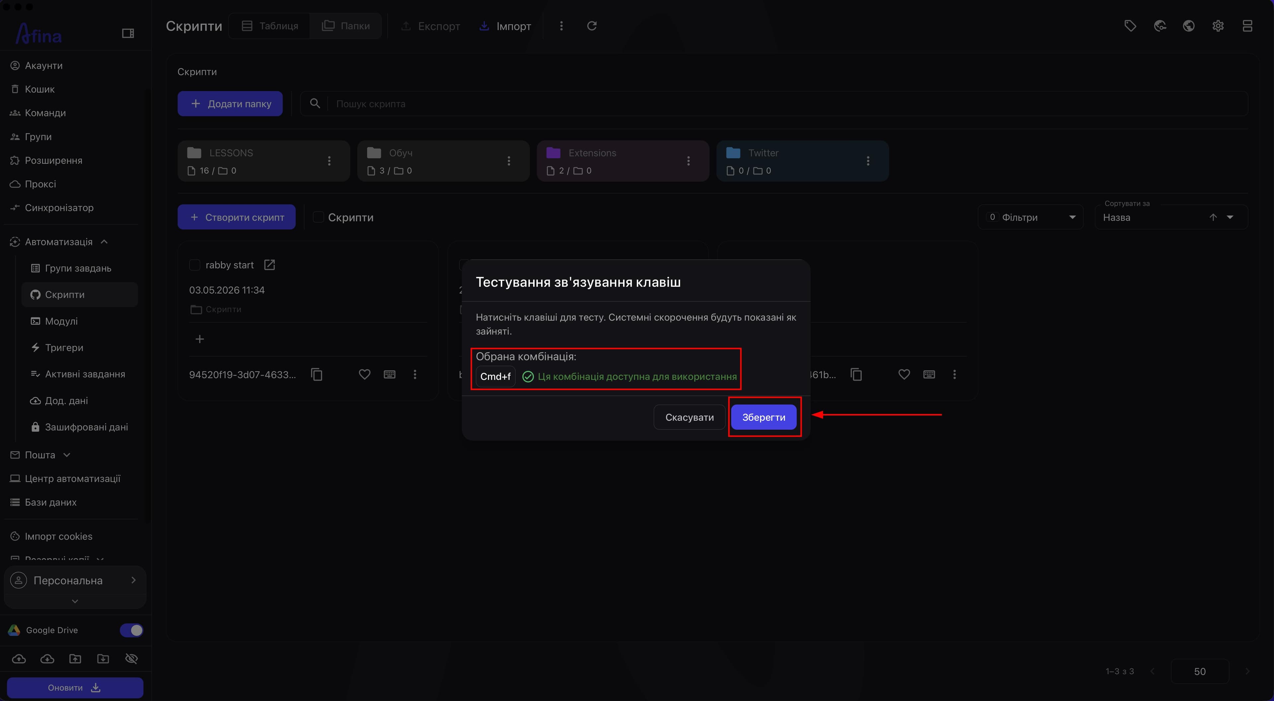Open the Фільтри dropdown
Viewport: 1274px width, 701px height.
click(1031, 217)
